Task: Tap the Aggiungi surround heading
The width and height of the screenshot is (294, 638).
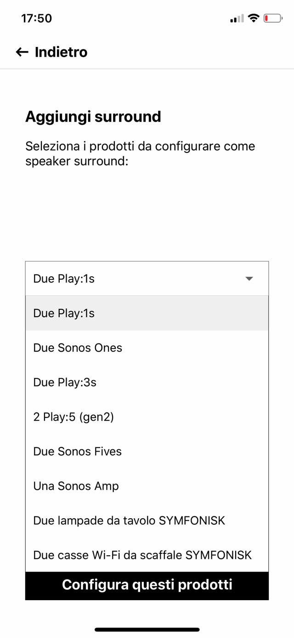Action: point(93,116)
